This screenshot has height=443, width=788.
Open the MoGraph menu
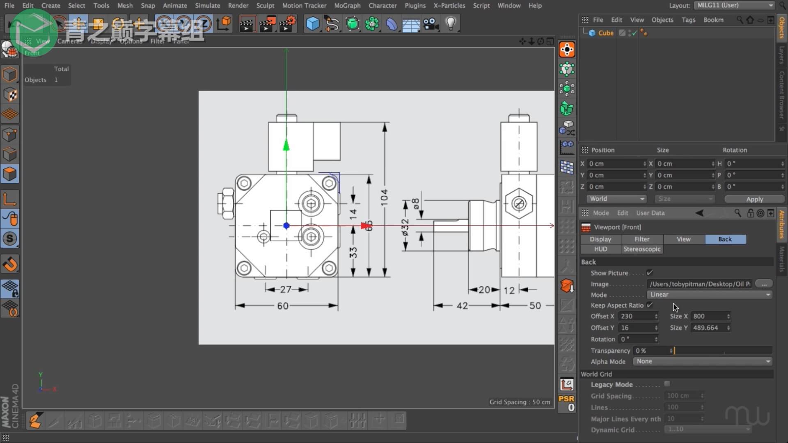coord(347,6)
